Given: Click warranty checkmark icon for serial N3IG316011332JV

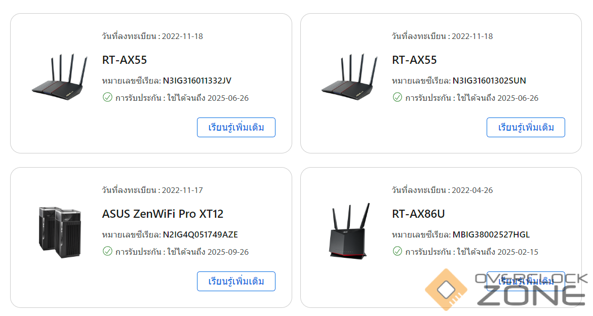Looking at the screenshot, I should 107,98.
